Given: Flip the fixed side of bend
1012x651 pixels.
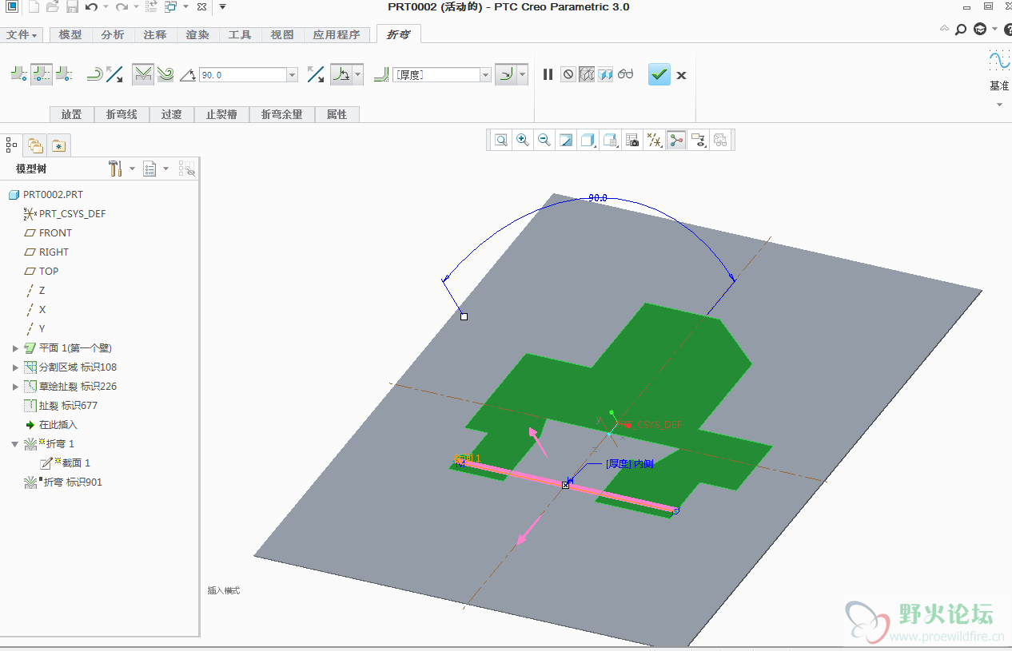Looking at the screenshot, I should click(114, 74).
